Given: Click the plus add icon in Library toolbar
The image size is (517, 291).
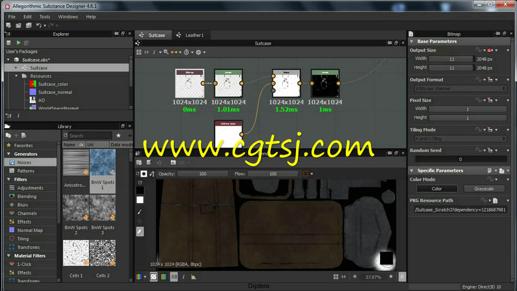Looking at the screenshot, I should 16,135.
